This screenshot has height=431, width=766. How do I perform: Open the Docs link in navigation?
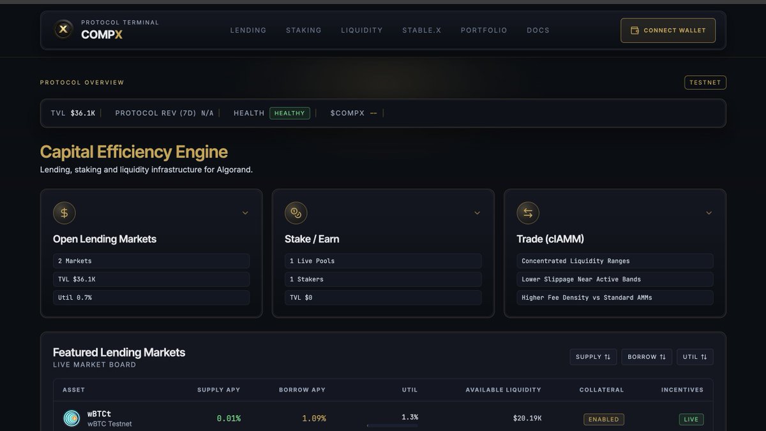point(538,30)
